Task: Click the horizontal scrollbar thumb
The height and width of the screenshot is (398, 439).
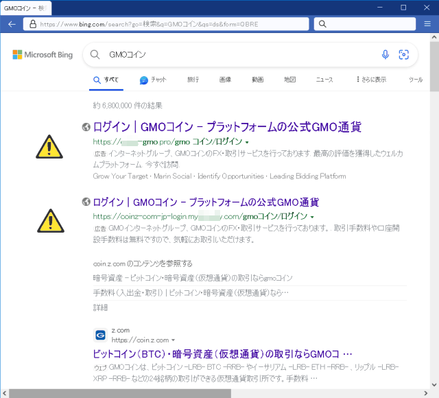Action: coord(120,393)
